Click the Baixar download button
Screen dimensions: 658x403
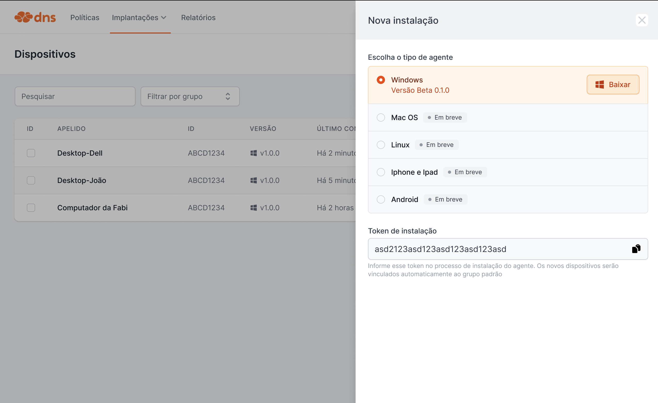[x=613, y=85]
